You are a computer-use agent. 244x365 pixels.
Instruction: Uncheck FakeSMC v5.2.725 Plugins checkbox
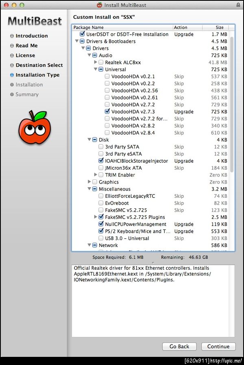(x=101, y=217)
